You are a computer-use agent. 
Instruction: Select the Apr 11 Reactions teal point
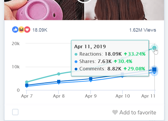(154, 48)
